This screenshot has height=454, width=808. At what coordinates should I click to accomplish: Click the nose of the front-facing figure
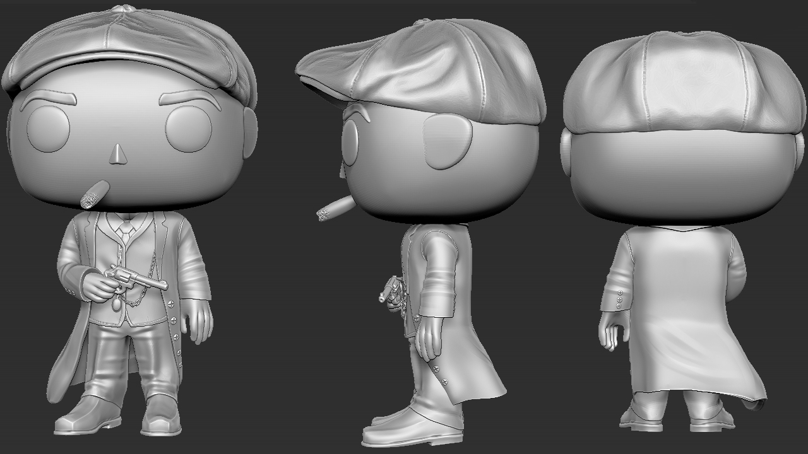point(117,154)
